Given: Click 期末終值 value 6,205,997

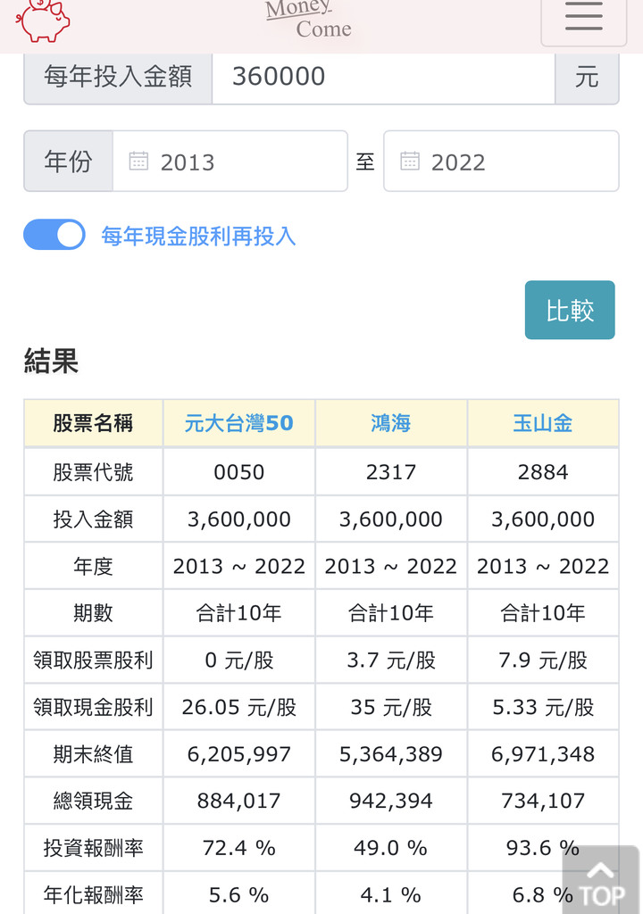Looking at the screenshot, I should point(239,753).
